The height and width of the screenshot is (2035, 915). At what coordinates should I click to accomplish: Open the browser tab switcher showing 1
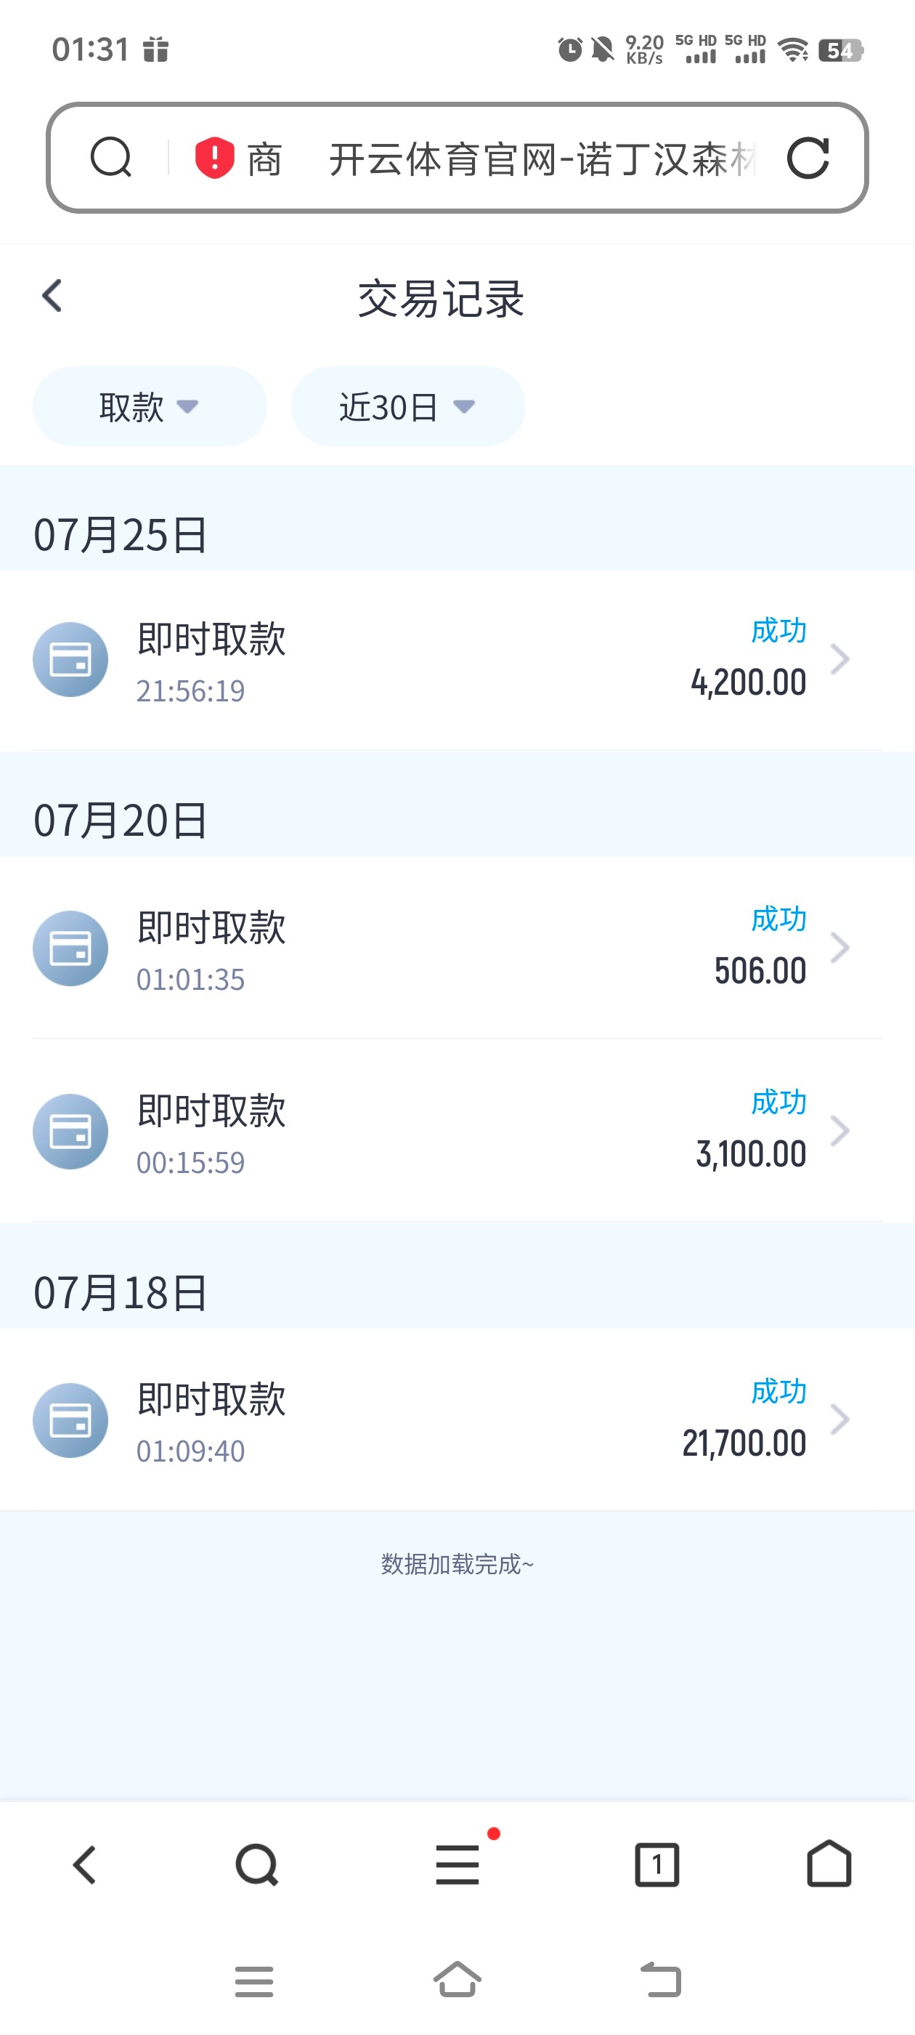tap(657, 1865)
